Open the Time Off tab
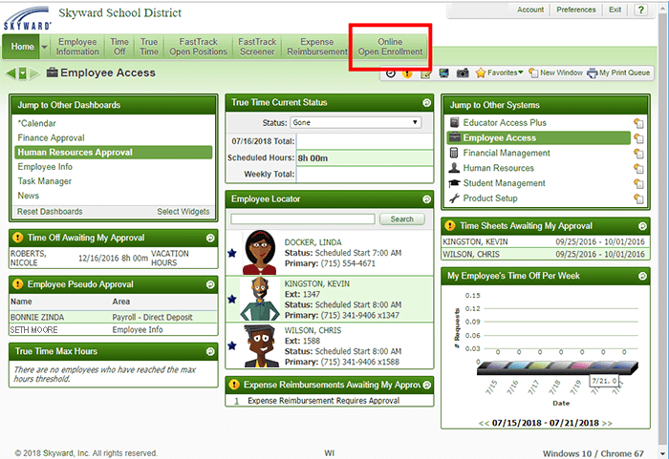This screenshot has height=459, width=669. [119, 47]
